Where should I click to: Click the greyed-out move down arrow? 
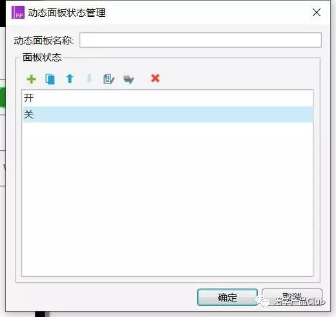(89, 79)
